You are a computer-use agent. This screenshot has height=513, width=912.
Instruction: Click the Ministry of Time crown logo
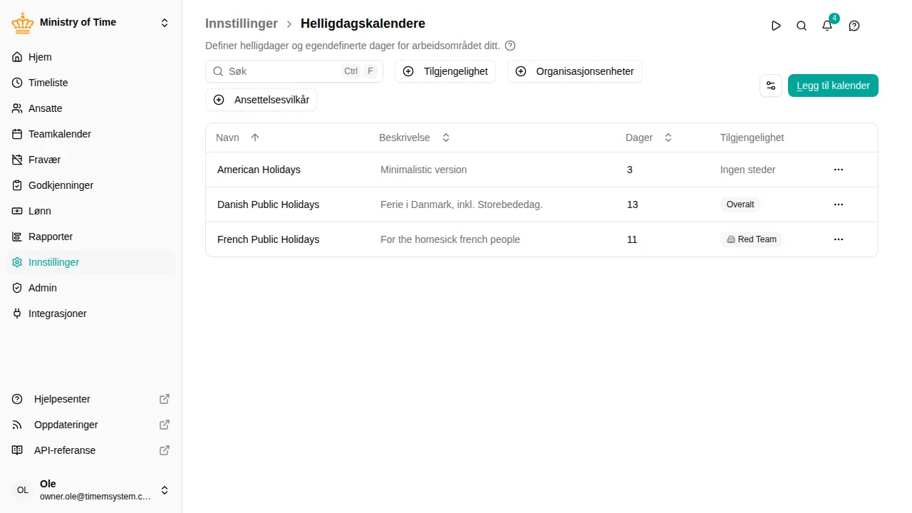tap(23, 23)
